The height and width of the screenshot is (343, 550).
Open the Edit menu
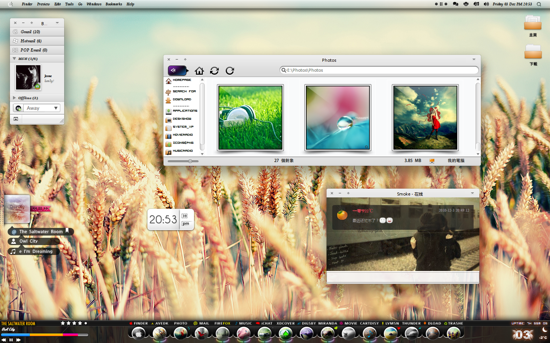click(x=58, y=4)
